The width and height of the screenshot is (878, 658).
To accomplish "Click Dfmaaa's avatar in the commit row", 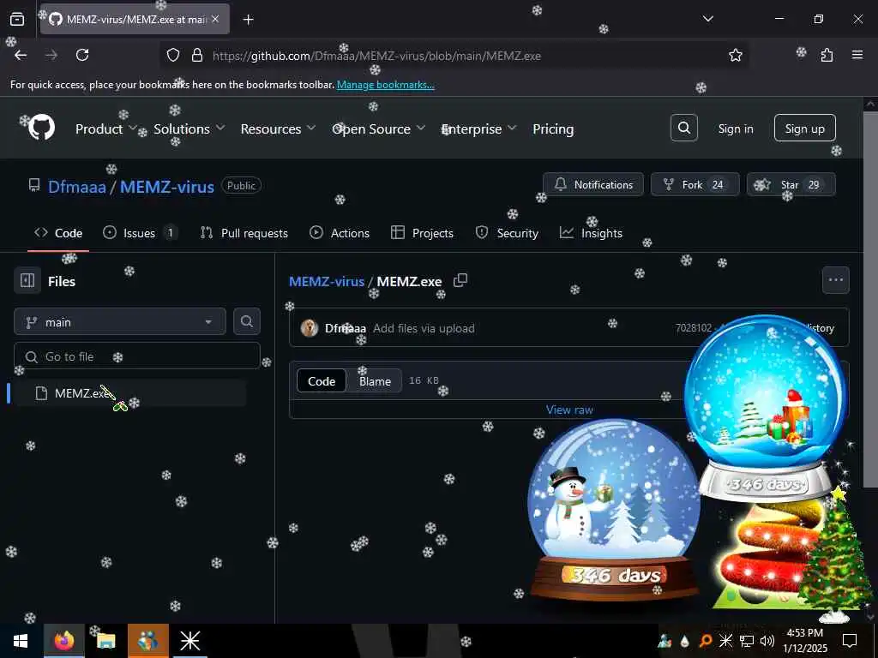I will [x=309, y=328].
